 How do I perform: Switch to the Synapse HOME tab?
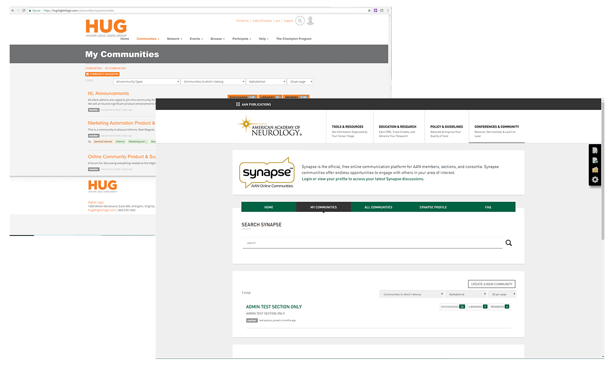pyautogui.click(x=269, y=207)
